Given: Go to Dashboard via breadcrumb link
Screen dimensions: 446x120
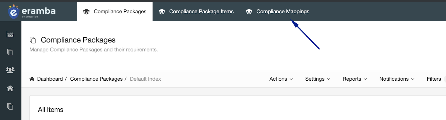Looking at the screenshot, I should click(50, 79).
